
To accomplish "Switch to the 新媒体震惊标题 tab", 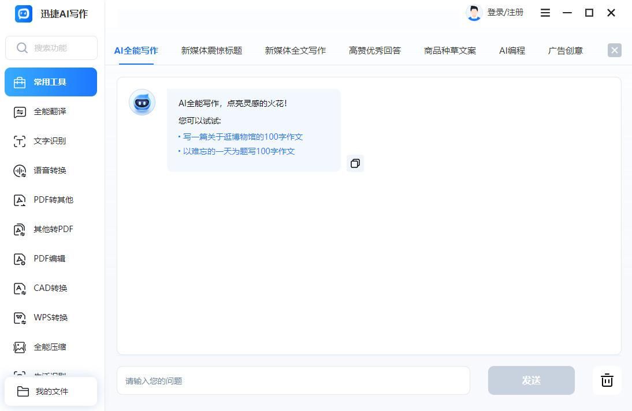I will pyautogui.click(x=211, y=51).
